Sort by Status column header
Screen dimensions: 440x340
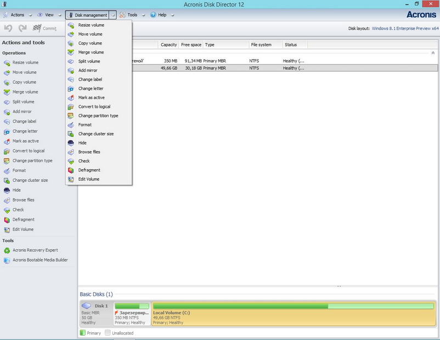click(x=295, y=45)
